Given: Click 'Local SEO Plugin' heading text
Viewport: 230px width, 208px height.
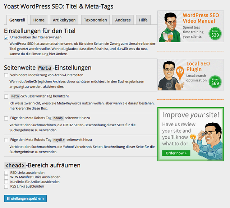Looking at the screenshot, I should click(198, 66).
